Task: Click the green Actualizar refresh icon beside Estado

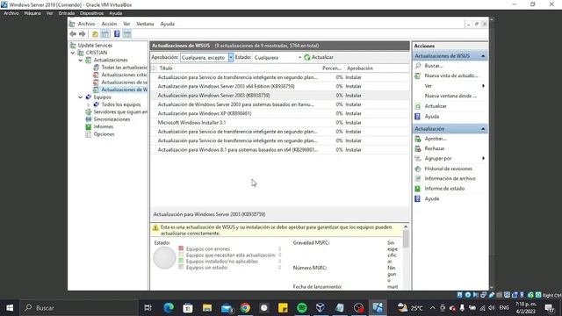Action: (307, 57)
